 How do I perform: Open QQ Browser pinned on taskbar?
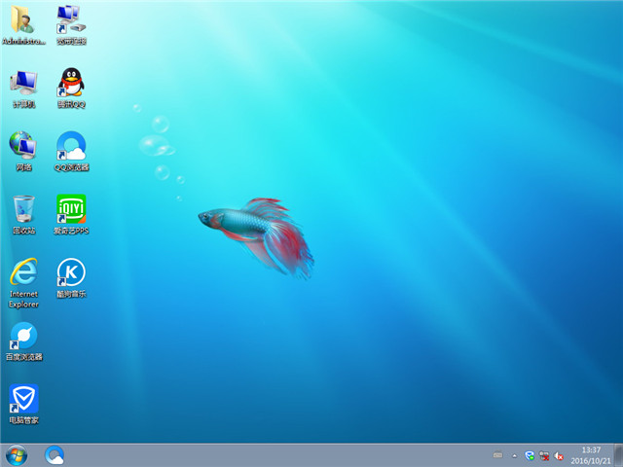[x=55, y=455]
